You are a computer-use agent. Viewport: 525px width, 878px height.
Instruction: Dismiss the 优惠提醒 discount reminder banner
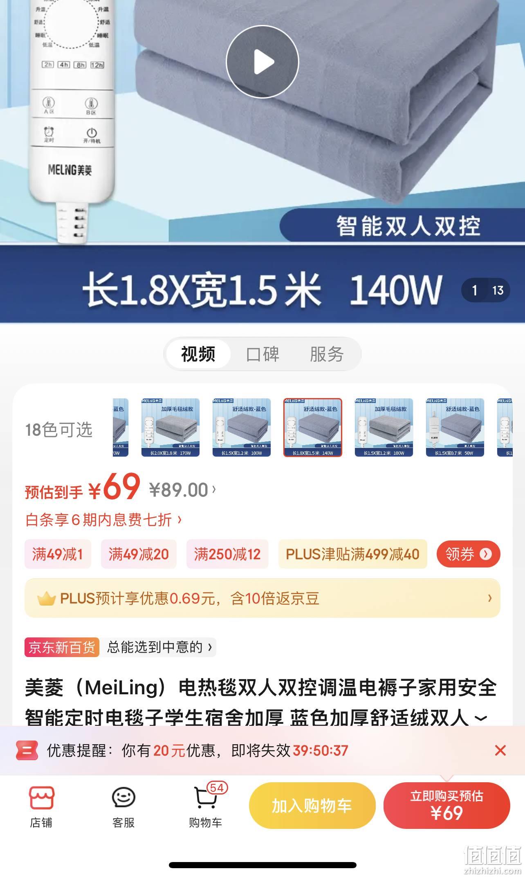click(x=500, y=750)
